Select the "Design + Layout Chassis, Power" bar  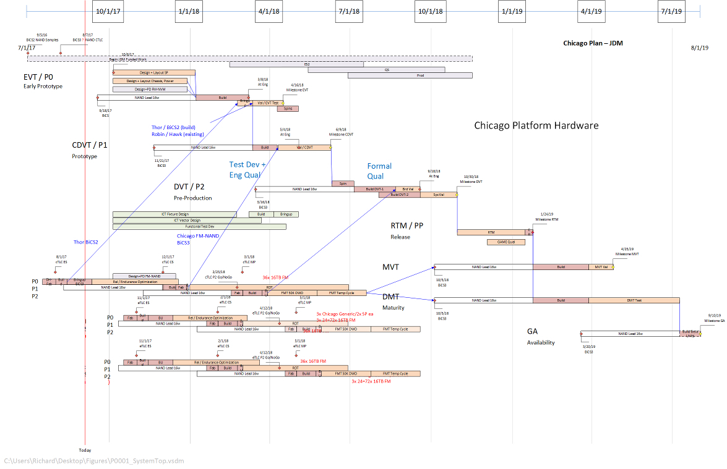(150, 81)
